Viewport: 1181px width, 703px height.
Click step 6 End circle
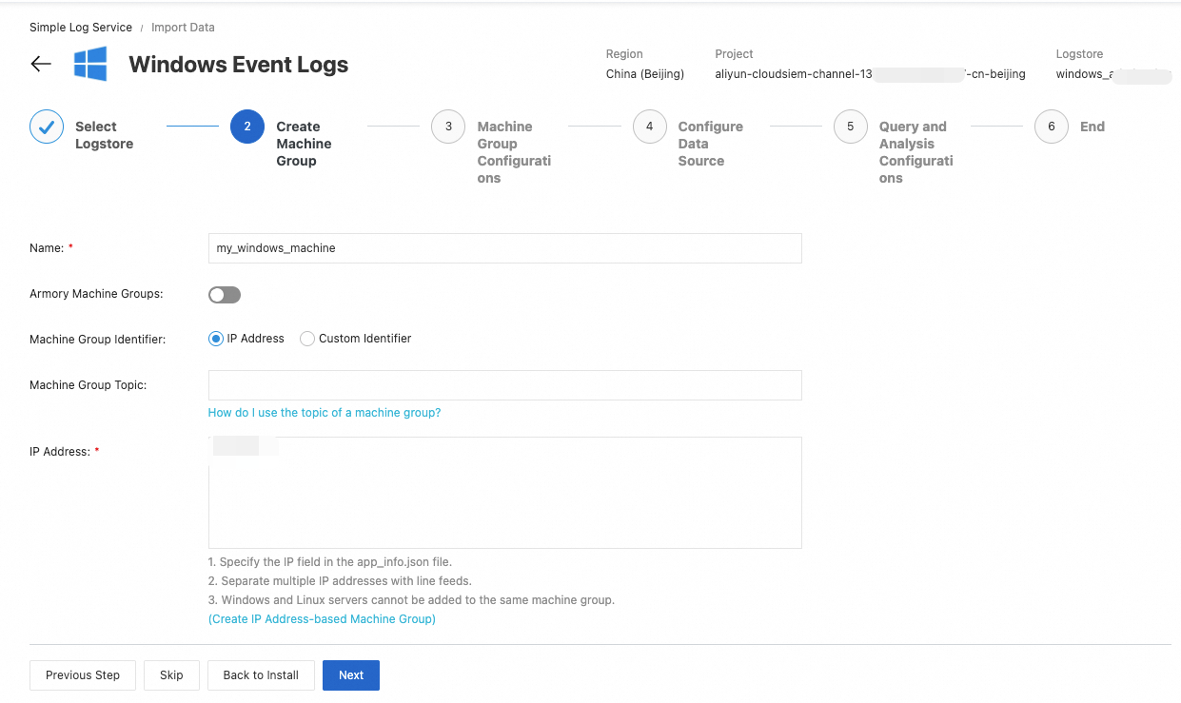click(1051, 127)
